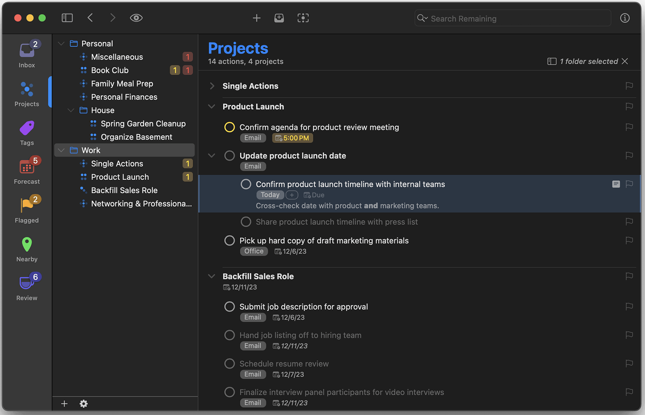Screen dimensions: 645x415
Task: Complete Pick up hard copy task
Action: pyautogui.click(x=229, y=241)
